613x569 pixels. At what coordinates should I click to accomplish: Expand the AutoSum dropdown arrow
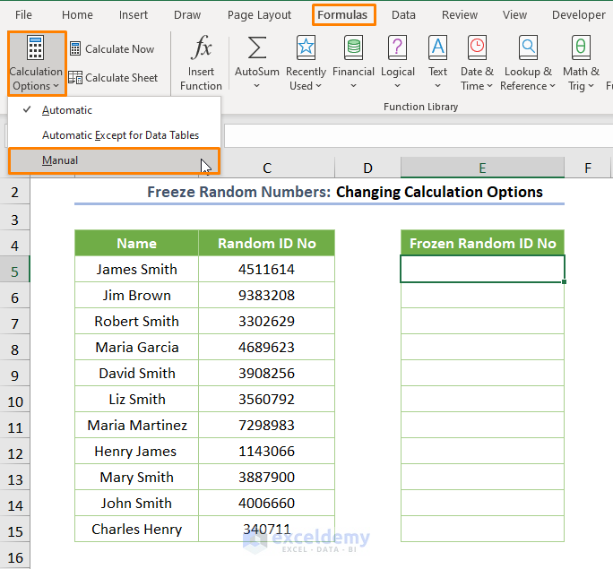[257, 87]
